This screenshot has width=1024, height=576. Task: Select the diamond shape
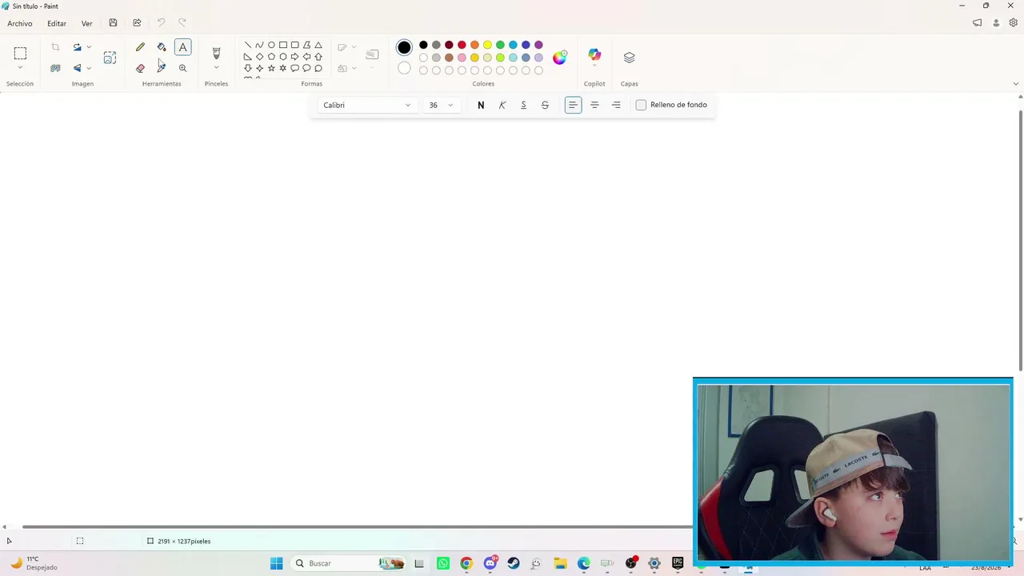tap(259, 57)
